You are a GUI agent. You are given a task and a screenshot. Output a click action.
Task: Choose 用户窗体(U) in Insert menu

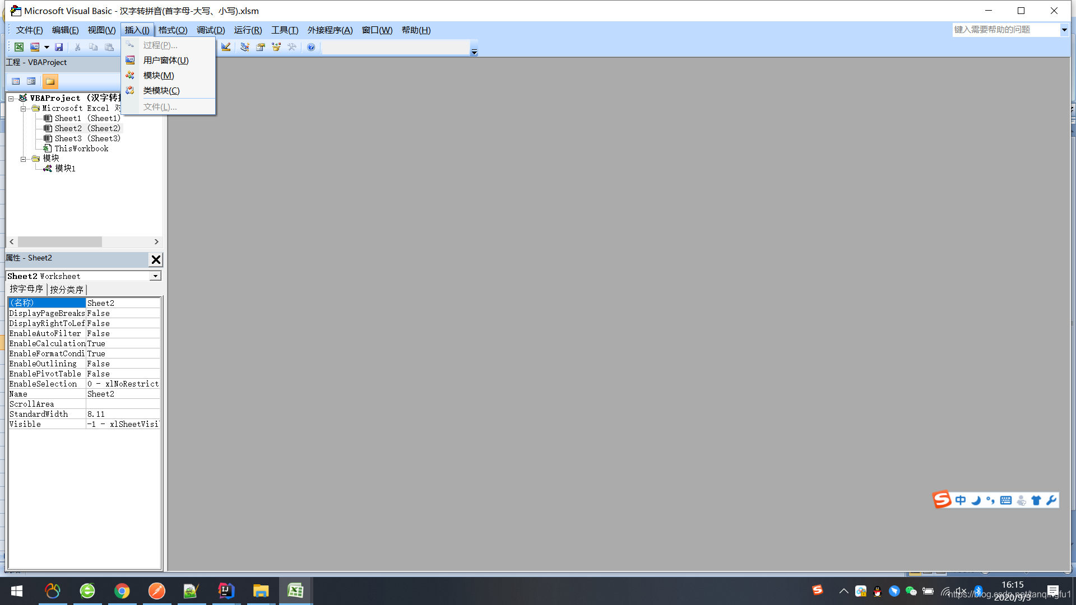coord(166,60)
